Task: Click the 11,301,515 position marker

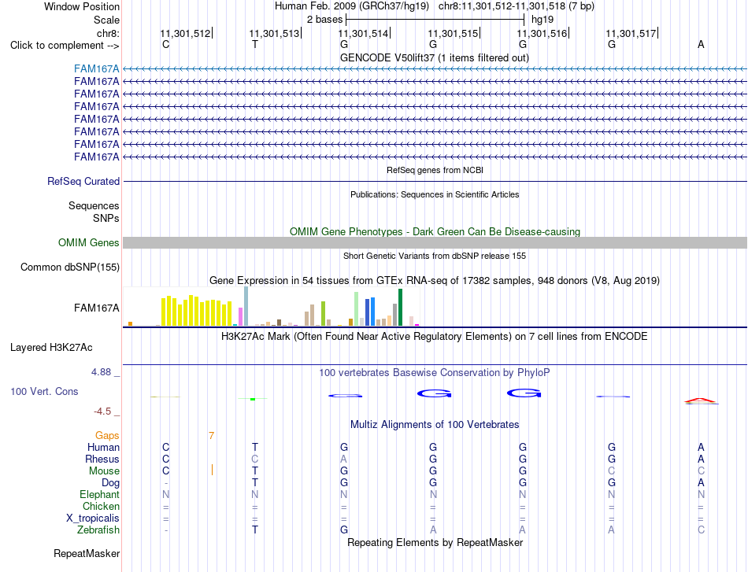Action: pyautogui.click(x=454, y=33)
